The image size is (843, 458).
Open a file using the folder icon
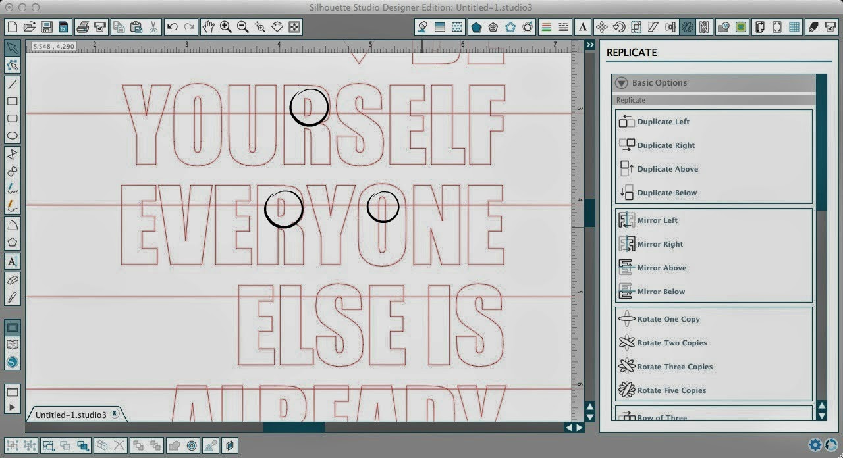(x=29, y=27)
